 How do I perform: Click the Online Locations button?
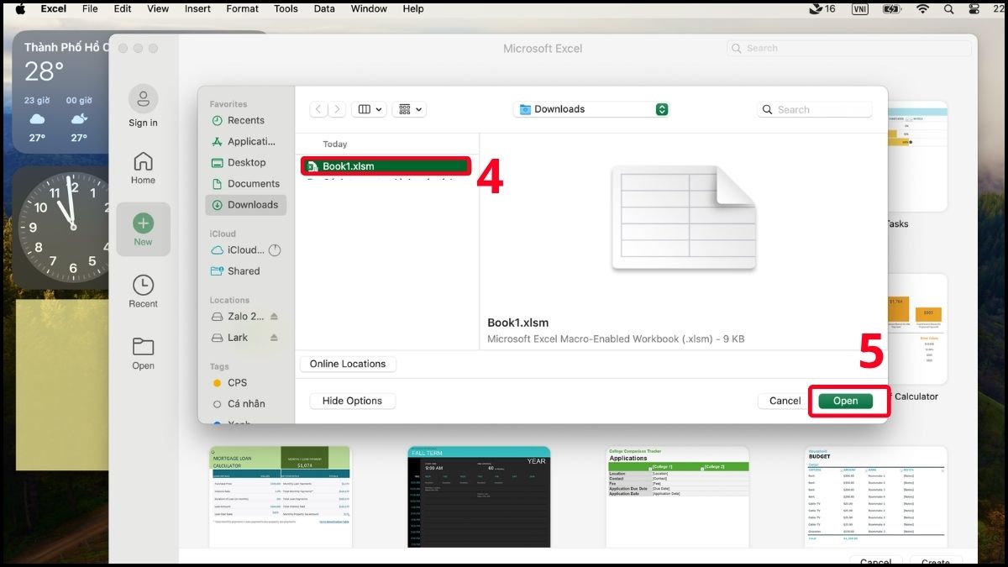coord(348,364)
